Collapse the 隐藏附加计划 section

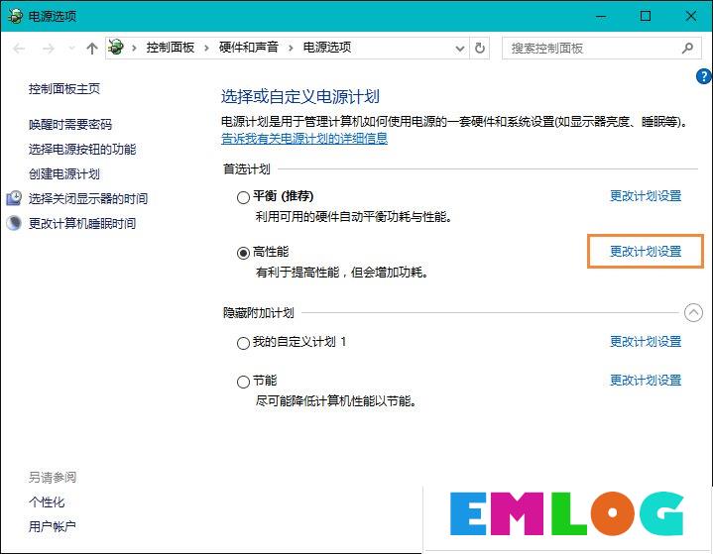(x=693, y=312)
